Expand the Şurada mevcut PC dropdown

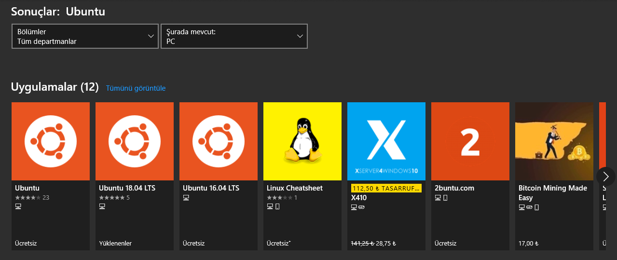coord(234,36)
